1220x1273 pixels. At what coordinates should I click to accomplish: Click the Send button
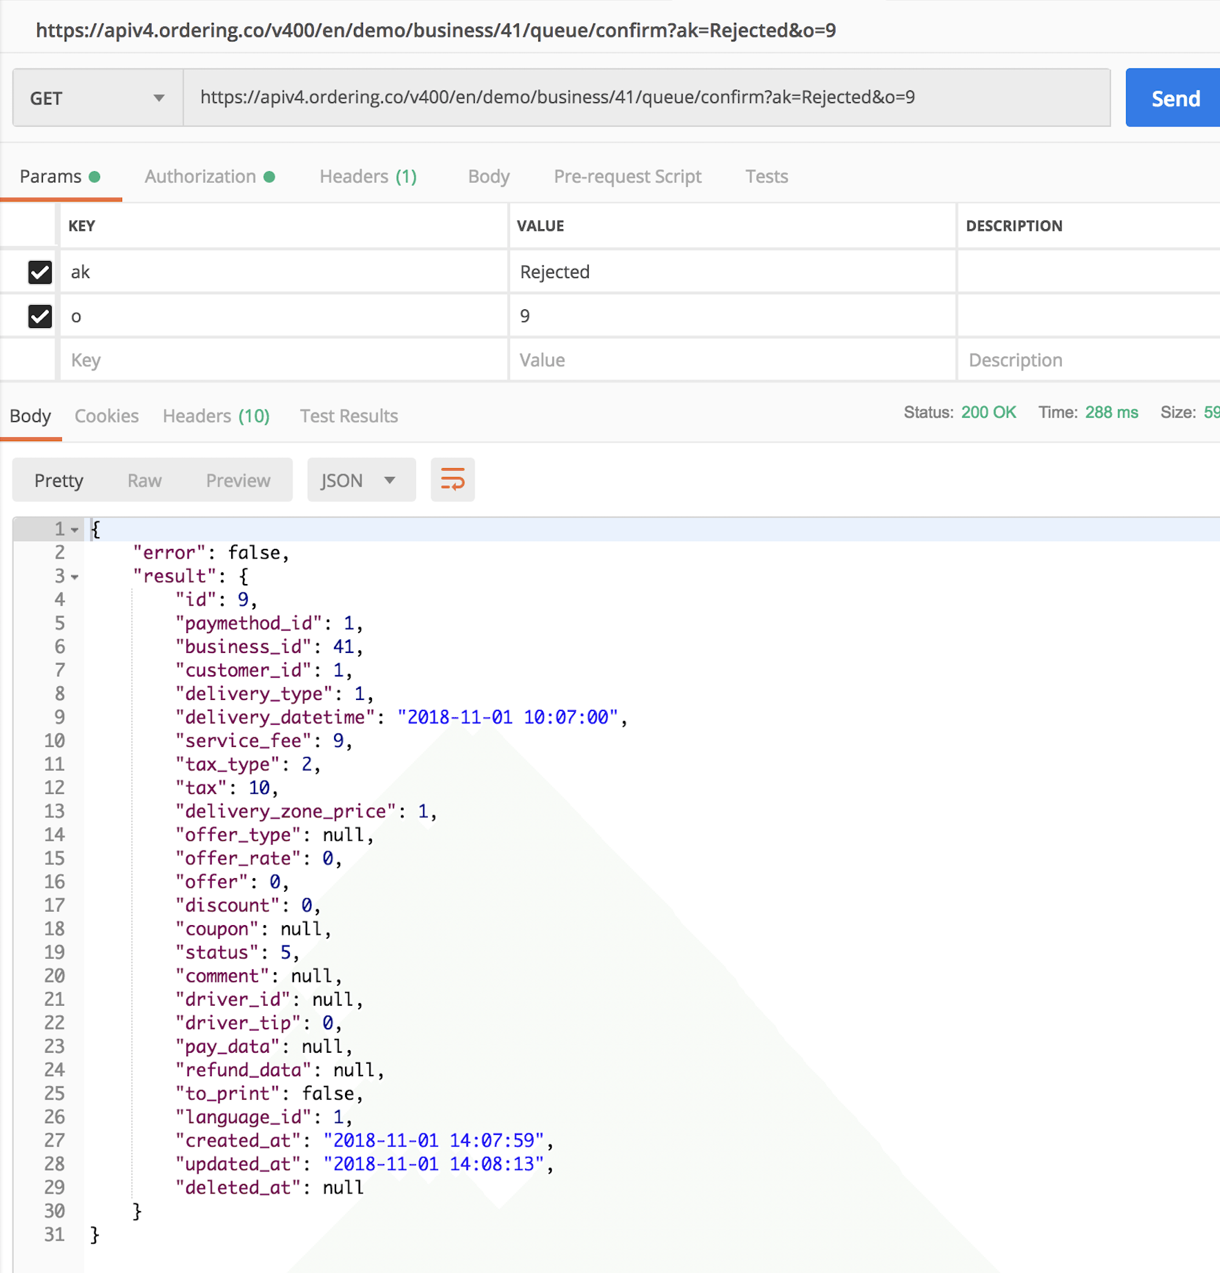pos(1173,98)
